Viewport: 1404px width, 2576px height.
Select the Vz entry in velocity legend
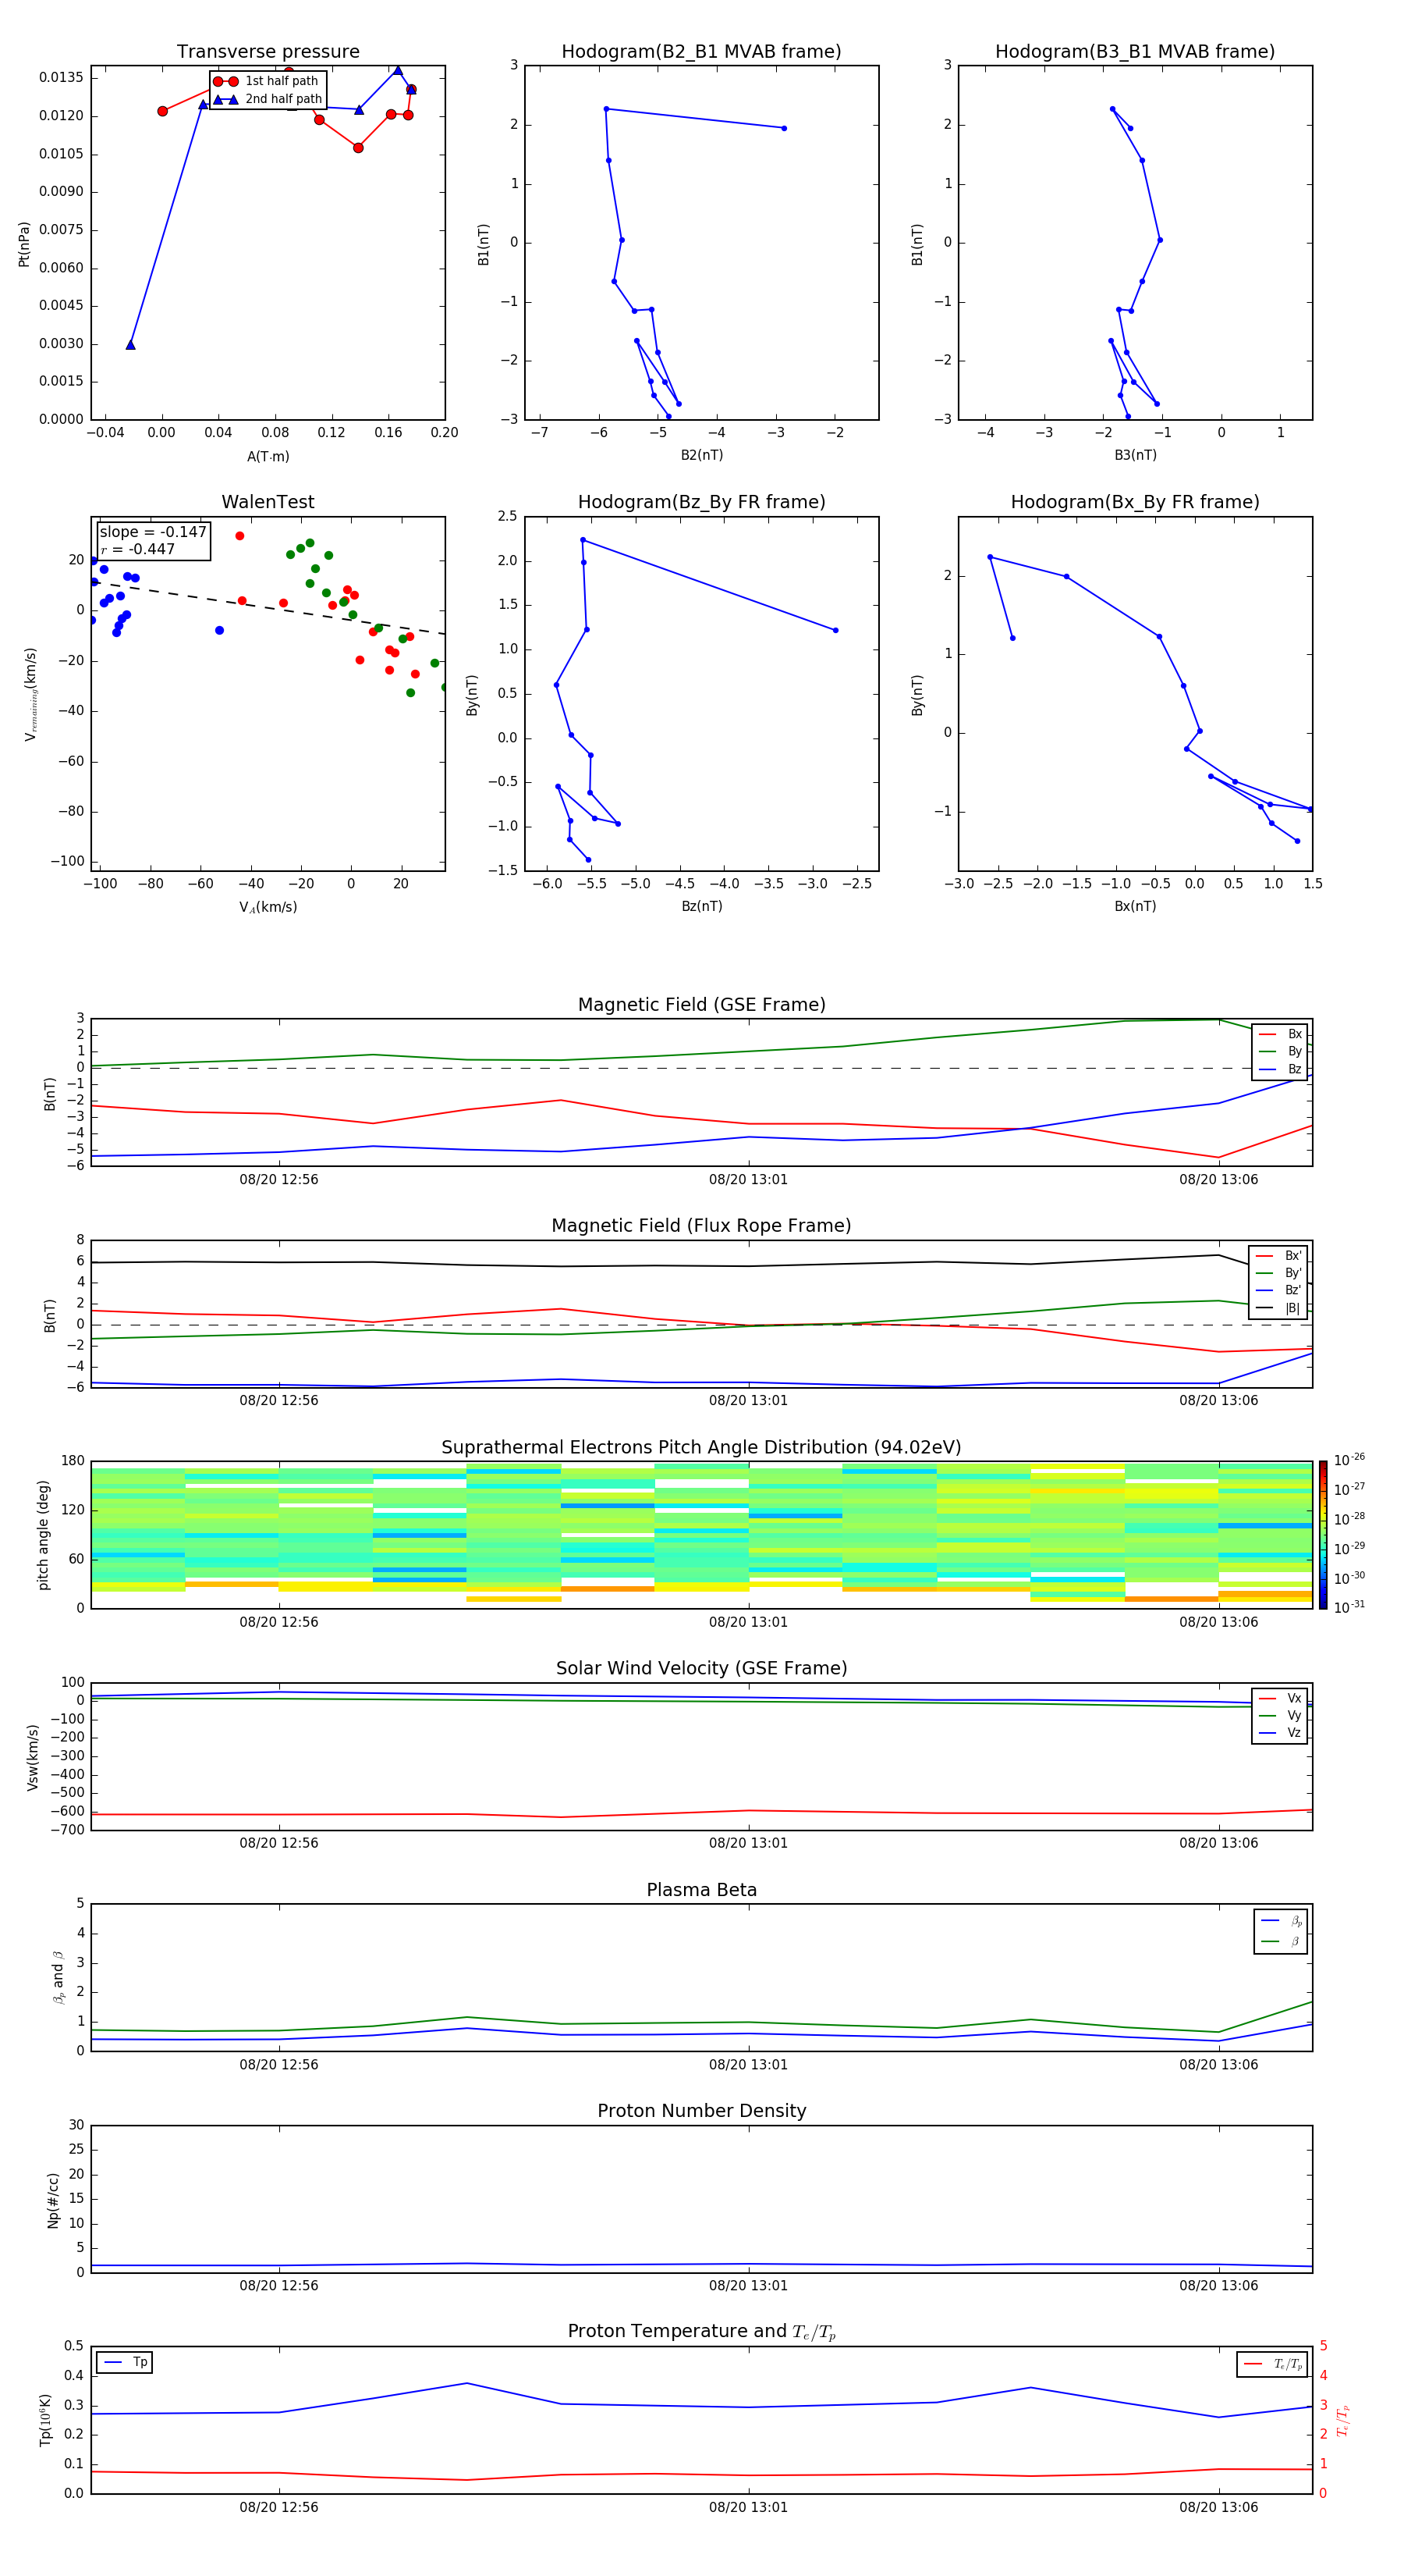click(1280, 1733)
